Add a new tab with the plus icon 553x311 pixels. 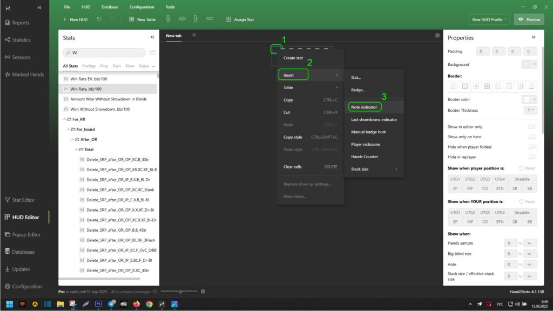(194, 36)
